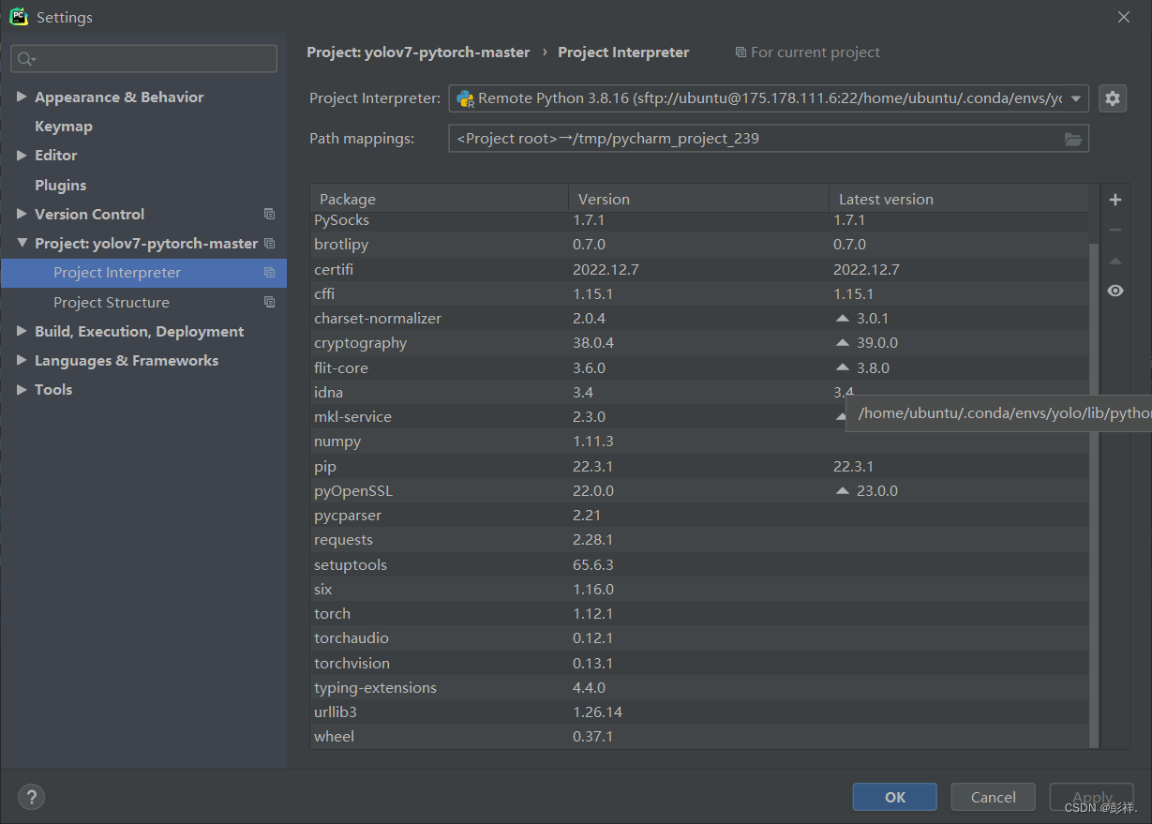Viewport: 1152px width, 824px height.
Task: Select the torch package row
Action: tap(699, 613)
